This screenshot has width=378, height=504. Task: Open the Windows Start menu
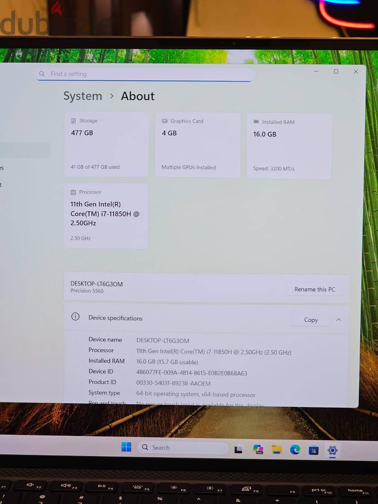coord(126,447)
